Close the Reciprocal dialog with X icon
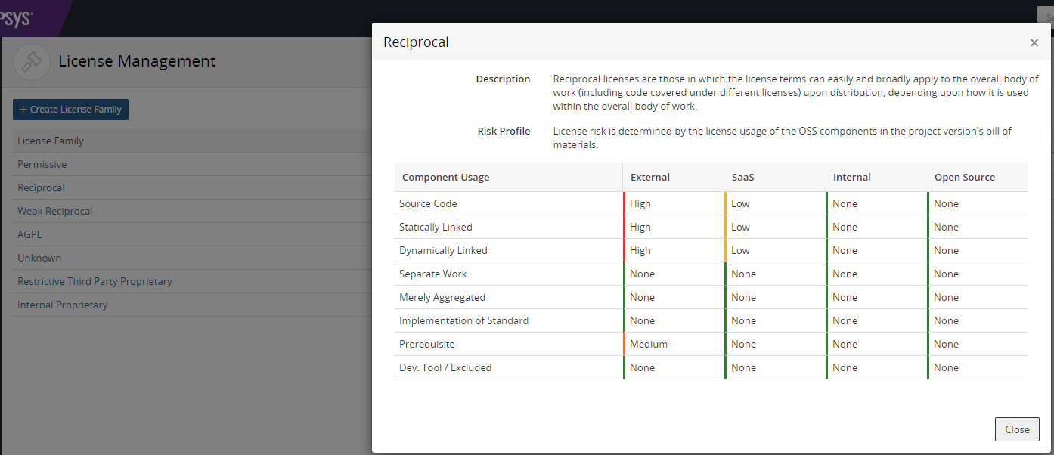Screen dimensions: 1054x455 point(1034,43)
